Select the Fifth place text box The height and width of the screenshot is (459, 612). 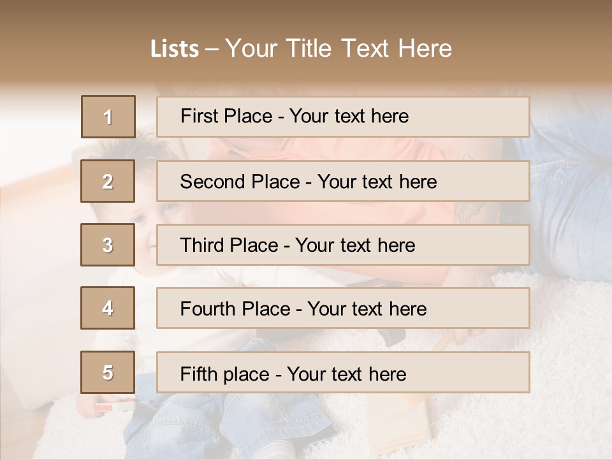pos(343,372)
